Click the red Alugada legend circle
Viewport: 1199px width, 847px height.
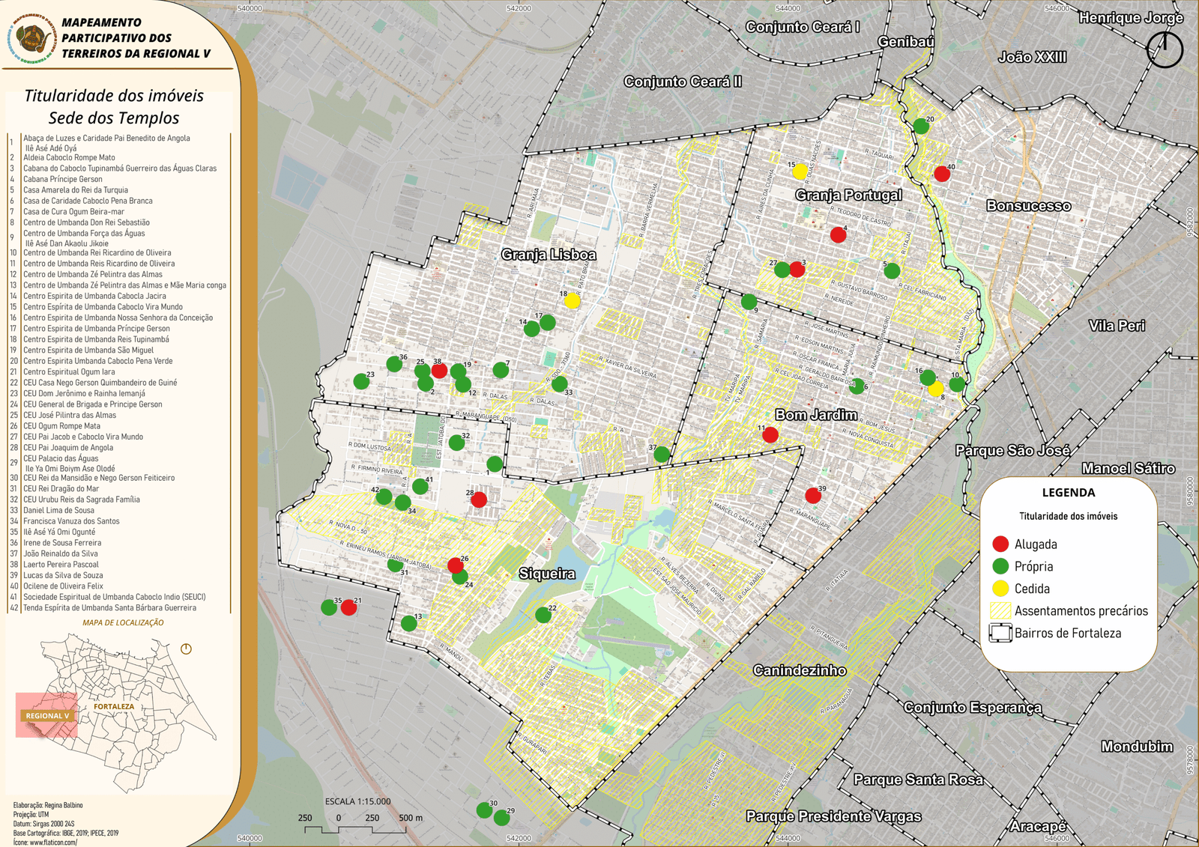1000,544
